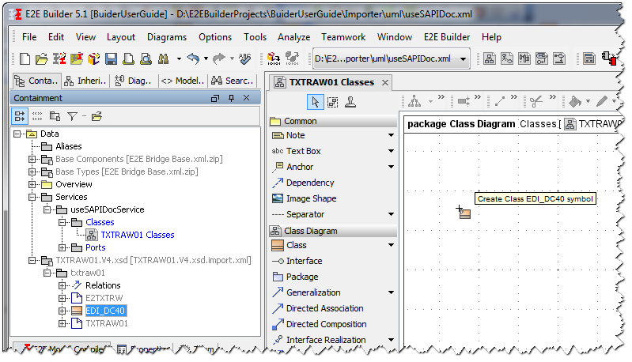The height and width of the screenshot is (362, 632).
Task: Toggle the Containment tree view mode button
Action: pyautogui.click(x=21, y=116)
